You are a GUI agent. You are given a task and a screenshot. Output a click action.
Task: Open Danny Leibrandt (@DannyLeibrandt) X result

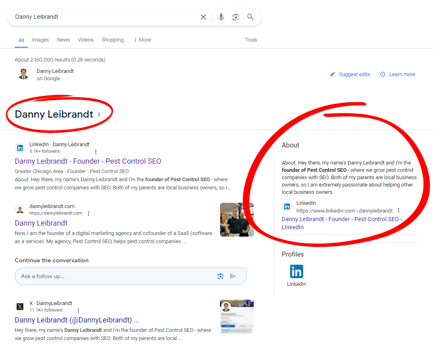point(77,320)
